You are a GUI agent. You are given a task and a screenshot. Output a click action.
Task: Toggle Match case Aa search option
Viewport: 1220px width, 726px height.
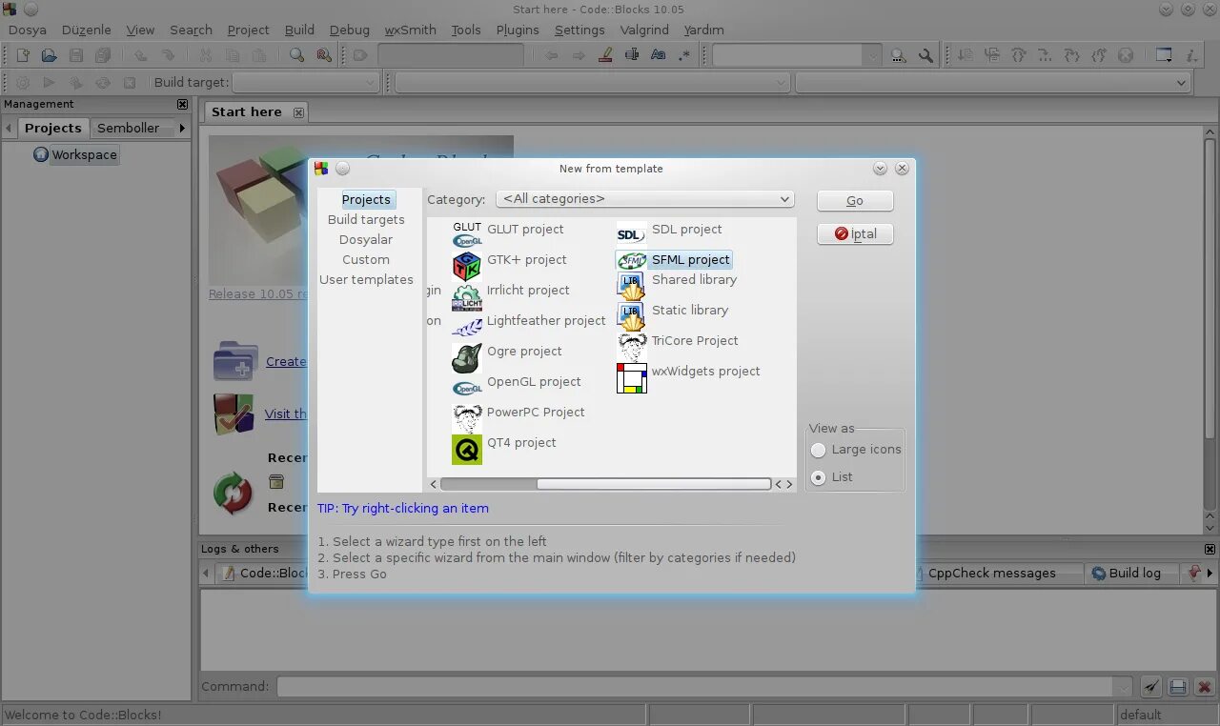pos(659,55)
